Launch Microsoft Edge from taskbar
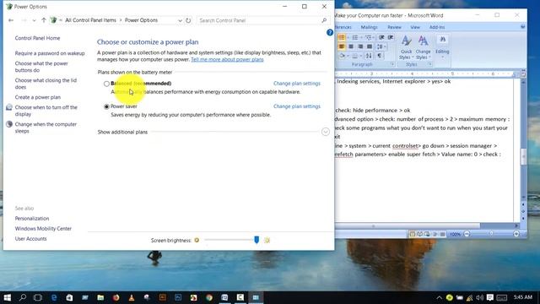 point(54,297)
